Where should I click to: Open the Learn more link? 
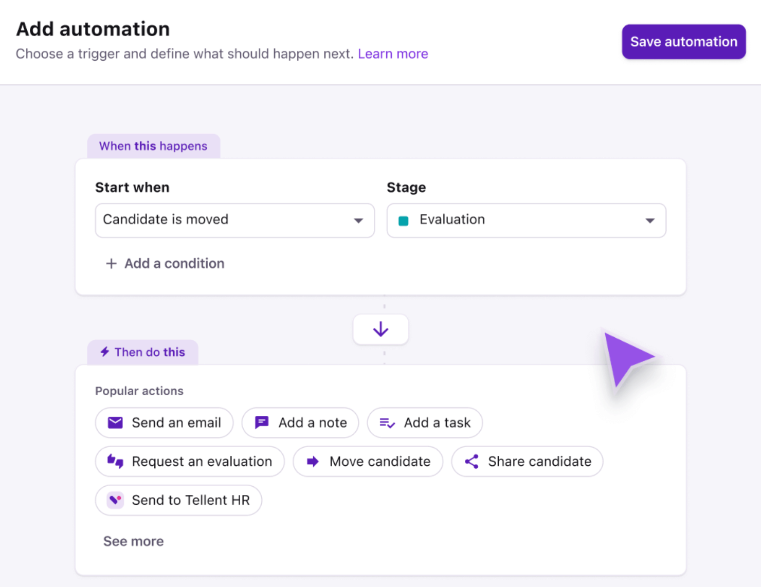pos(393,54)
